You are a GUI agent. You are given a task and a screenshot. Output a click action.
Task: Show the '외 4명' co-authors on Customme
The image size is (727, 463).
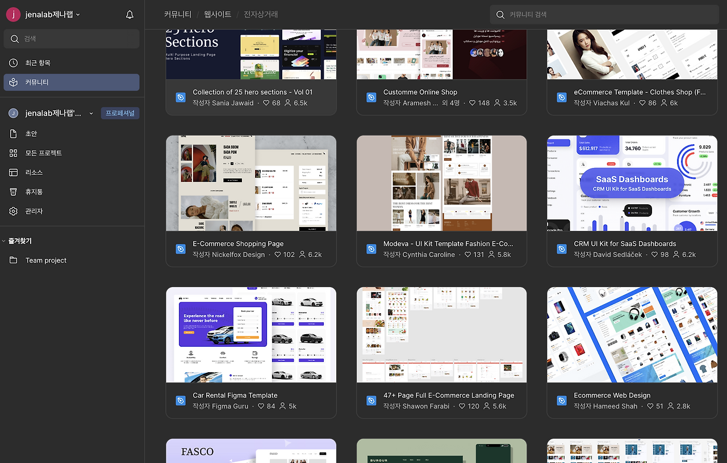point(450,103)
